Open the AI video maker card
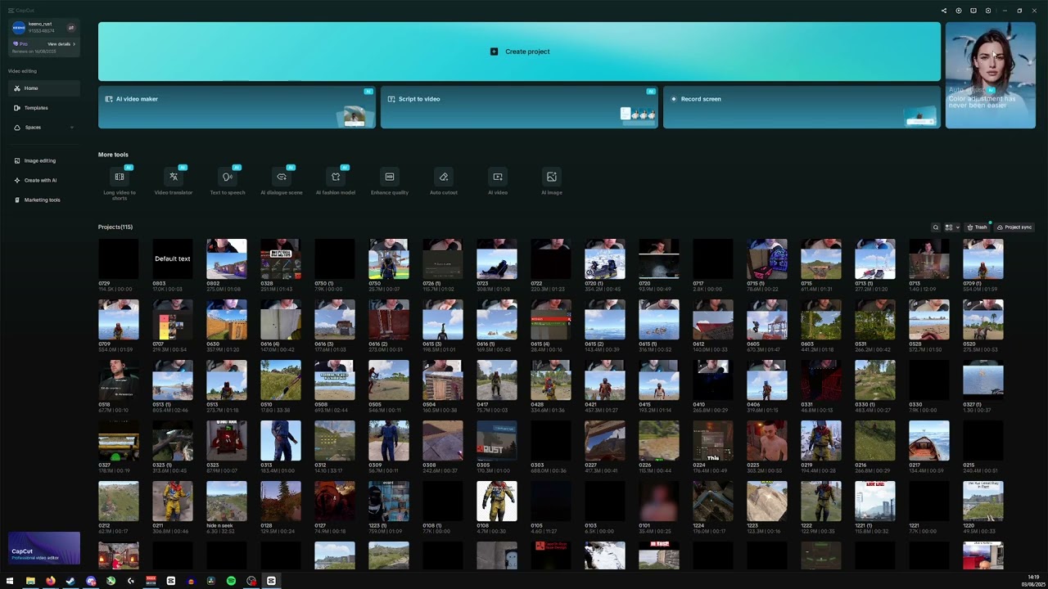 click(237, 107)
